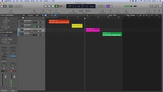Open the Mixer button
The image size is (163, 92).
[x=18, y=6]
